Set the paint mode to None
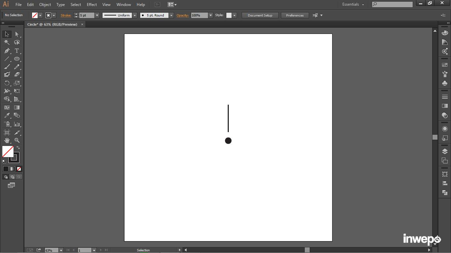This screenshot has height=253, width=451. pyautogui.click(x=19, y=169)
